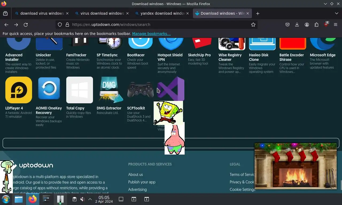Click the 'Manage bookmarks...' link
The width and height of the screenshot is (342, 205).
click(x=151, y=34)
